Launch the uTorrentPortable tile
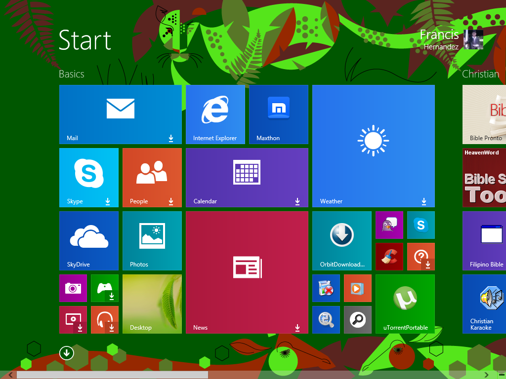506x379 pixels. (x=405, y=304)
